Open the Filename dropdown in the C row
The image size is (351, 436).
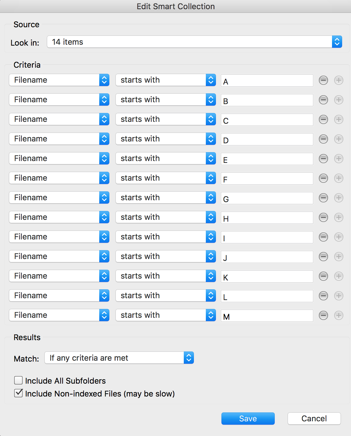(59, 119)
